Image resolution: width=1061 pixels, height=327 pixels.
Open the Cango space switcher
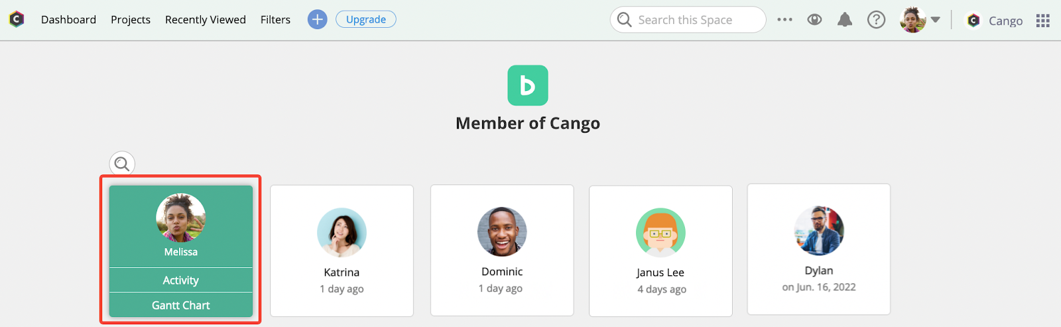995,21
